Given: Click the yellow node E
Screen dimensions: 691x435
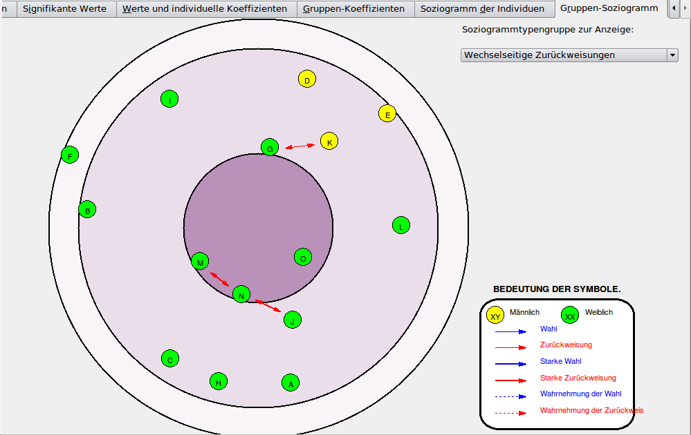Looking at the screenshot, I should [387, 114].
